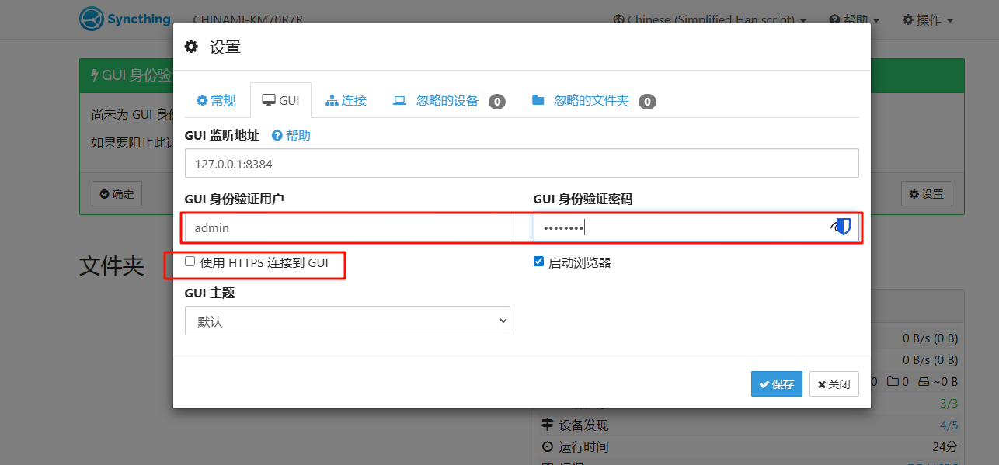Image resolution: width=999 pixels, height=465 pixels.
Task: Click the GUI 监听地址 address input field
Action: tap(521, 164)
